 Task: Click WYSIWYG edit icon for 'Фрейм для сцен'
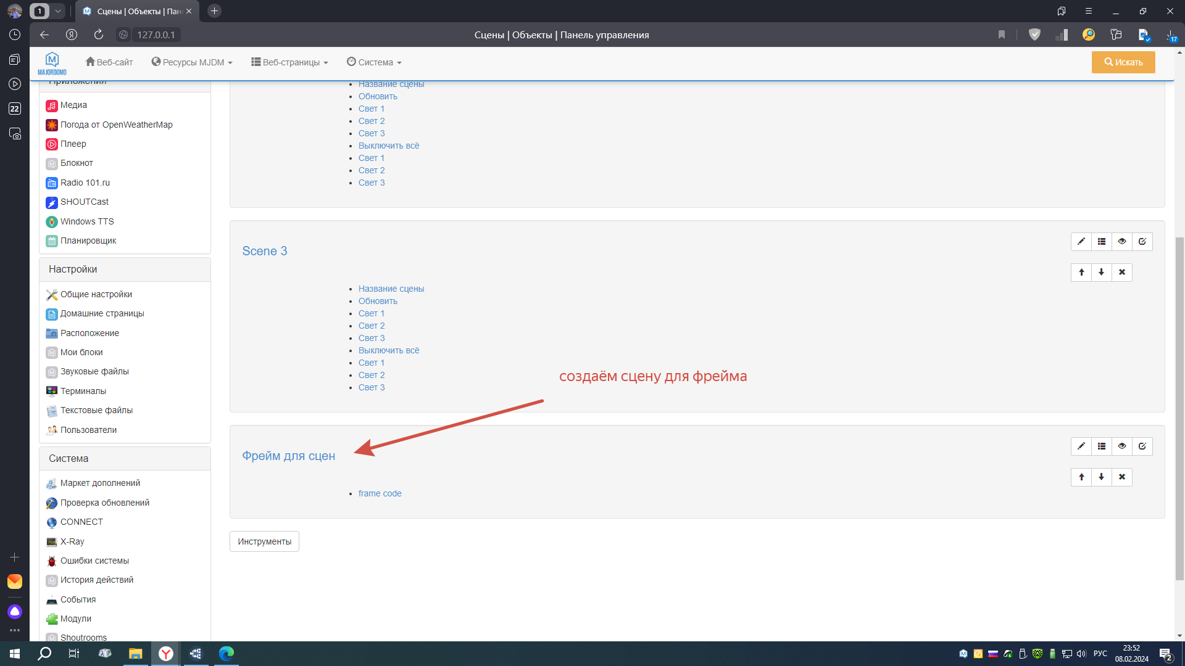tap(1142, 446)
